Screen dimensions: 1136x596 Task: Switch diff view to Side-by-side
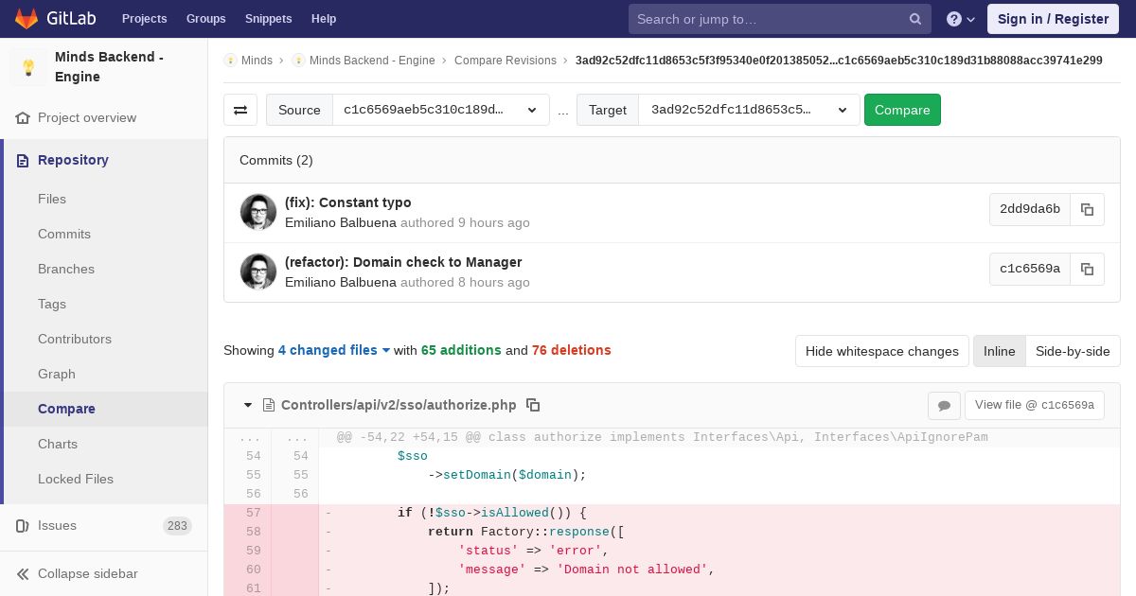[x=1072, y=351]
